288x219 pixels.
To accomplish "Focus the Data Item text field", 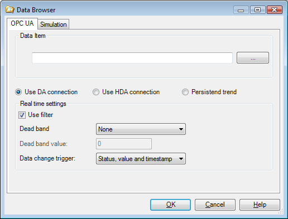I will (132, 58).
